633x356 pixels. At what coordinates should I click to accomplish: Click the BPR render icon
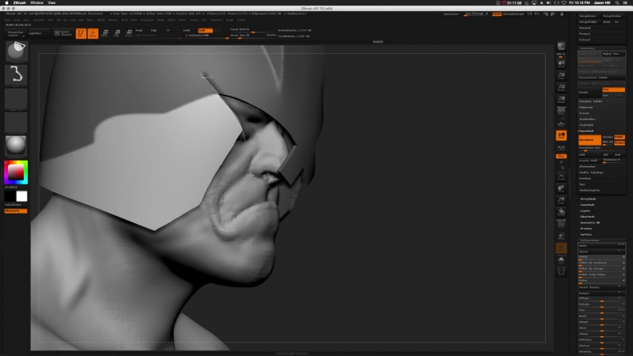coord(561,47)
